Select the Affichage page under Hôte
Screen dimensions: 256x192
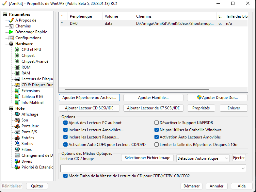tap(30, 114)
